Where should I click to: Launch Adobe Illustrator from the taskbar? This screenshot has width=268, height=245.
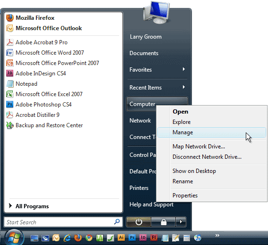121,237
